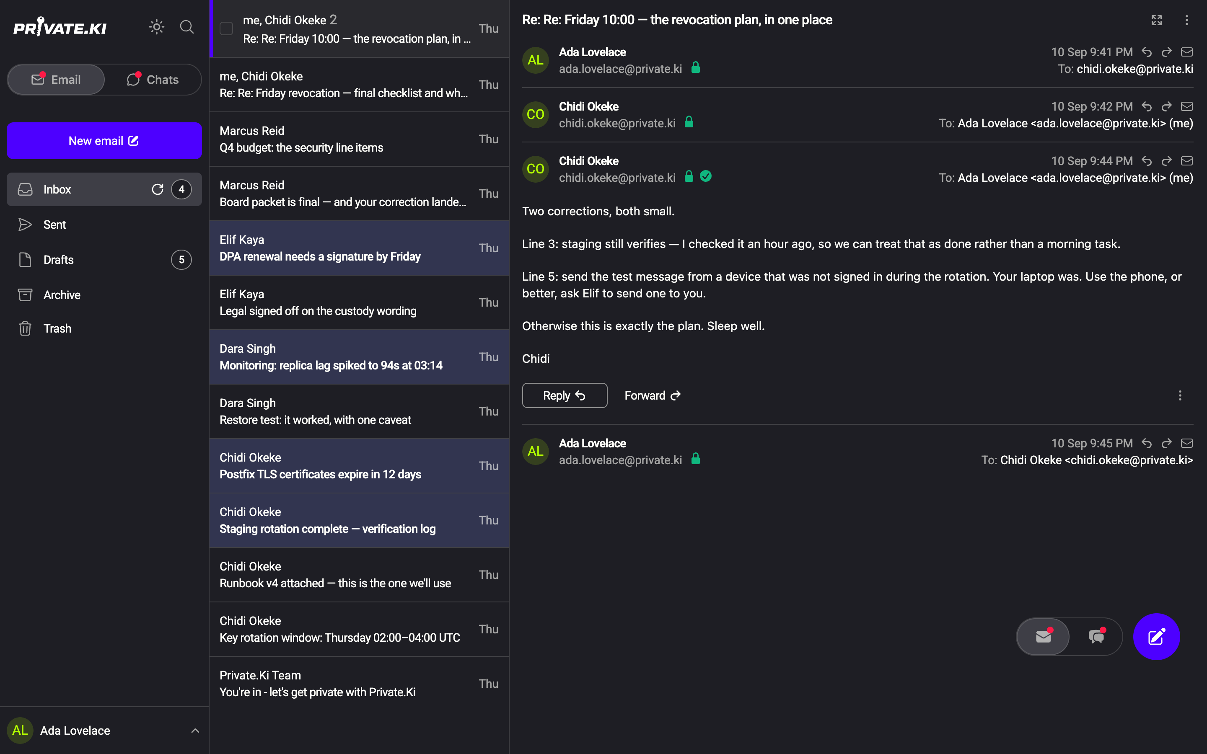Screen dimensions: 1207x754
Task: Open the message's three-dot menu beside Forward
Action: click(x=1180, y=395)
